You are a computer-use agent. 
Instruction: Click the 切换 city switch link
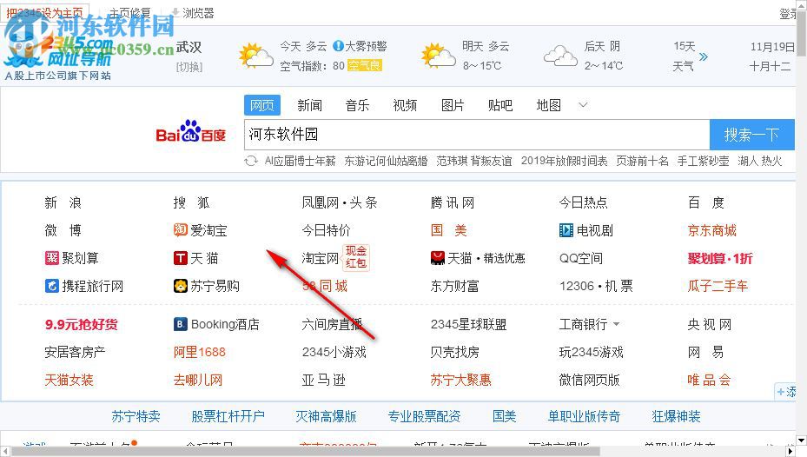[x=189, y=67]
